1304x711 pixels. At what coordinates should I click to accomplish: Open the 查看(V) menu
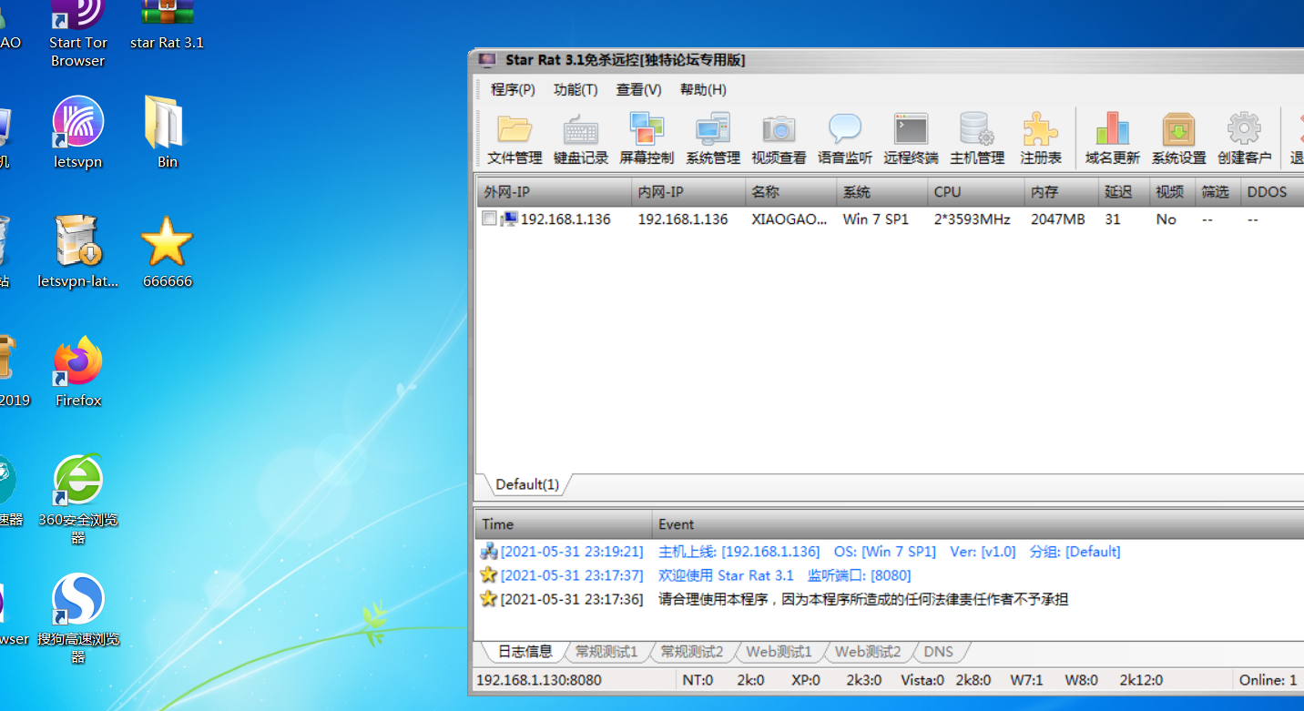point(639,89)
